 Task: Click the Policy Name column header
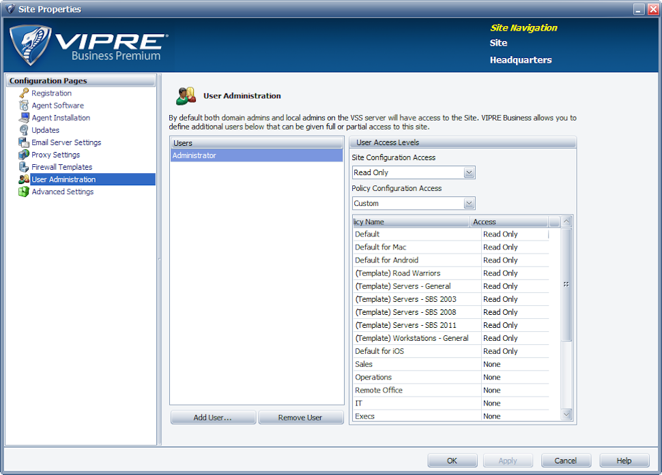coord(412,221)
